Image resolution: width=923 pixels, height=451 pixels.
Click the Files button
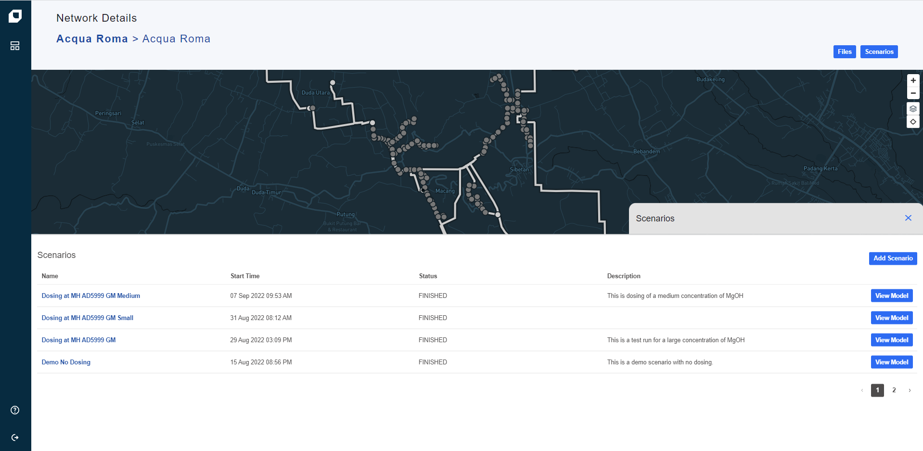tap(844, 52)
